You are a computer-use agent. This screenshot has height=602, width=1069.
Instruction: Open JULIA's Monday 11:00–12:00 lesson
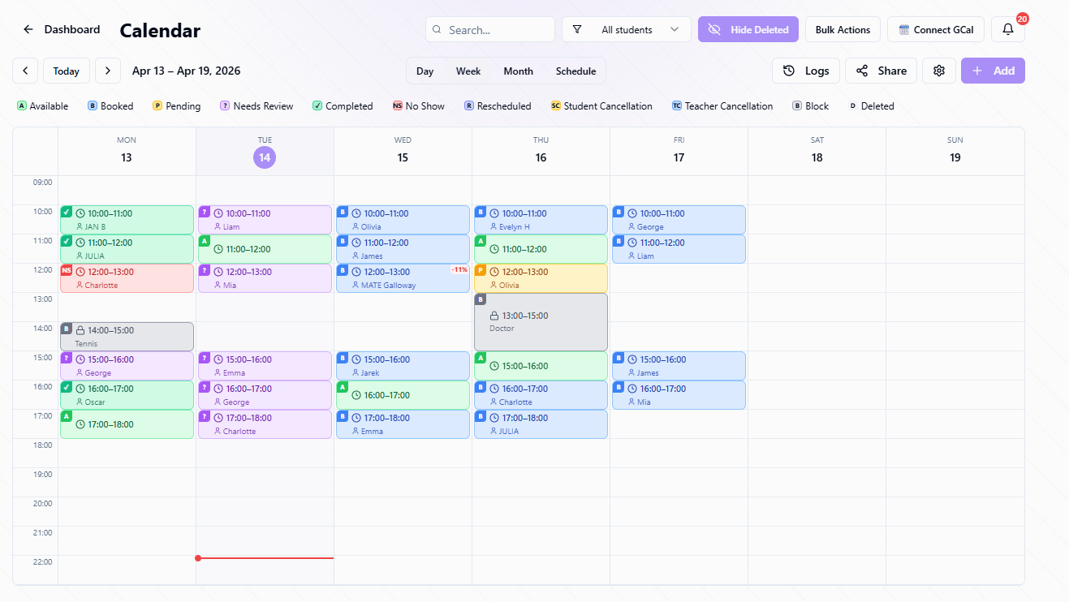pyautogui.click(x=127, y=249)
